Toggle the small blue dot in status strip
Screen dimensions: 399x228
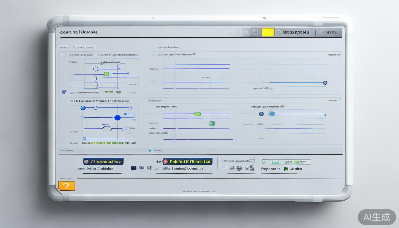pos(150,151)
